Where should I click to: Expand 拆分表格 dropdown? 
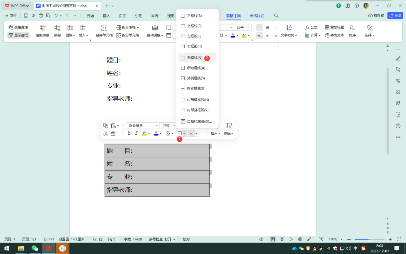tap(128, 27)
